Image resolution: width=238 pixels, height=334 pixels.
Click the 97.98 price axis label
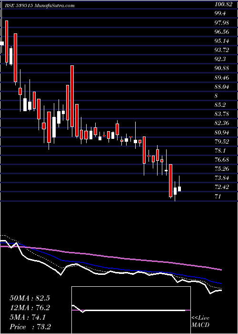click(x=222, y=22)
